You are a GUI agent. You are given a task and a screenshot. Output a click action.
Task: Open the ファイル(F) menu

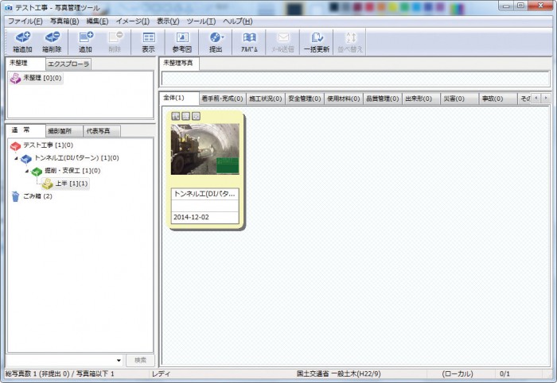(x=25, y=21)
